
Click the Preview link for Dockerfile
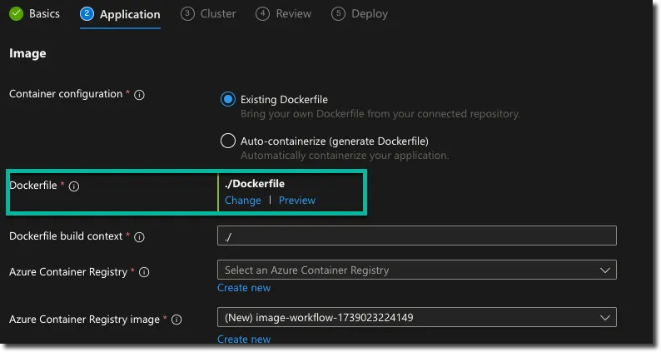(297, 201)
